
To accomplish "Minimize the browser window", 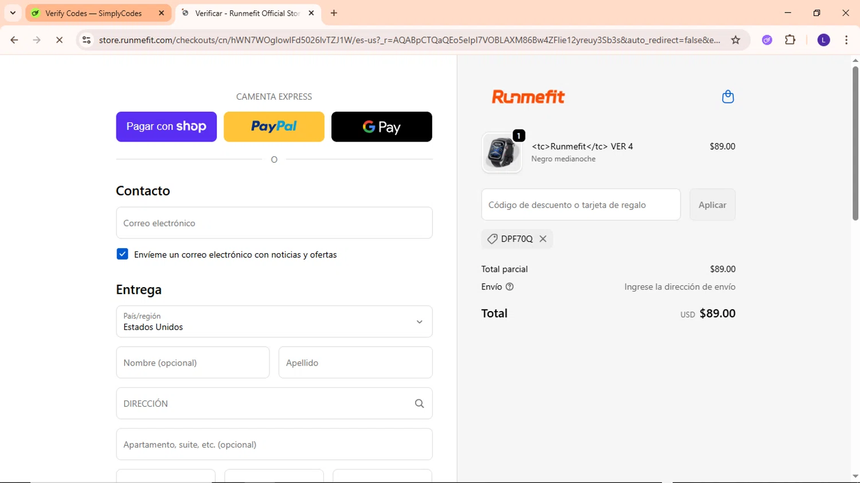I will pos(788,13).
